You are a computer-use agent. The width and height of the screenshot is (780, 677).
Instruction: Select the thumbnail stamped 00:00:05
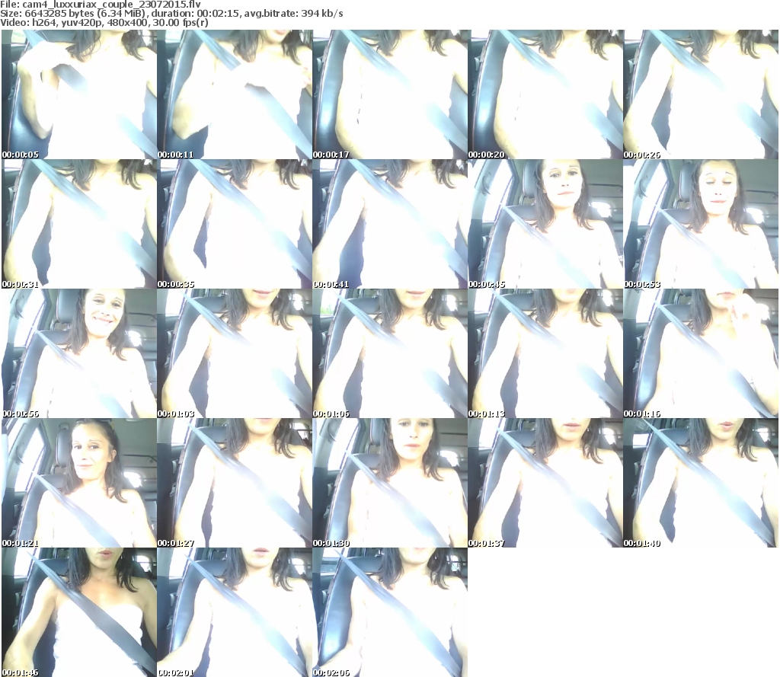tap(79, 94)
